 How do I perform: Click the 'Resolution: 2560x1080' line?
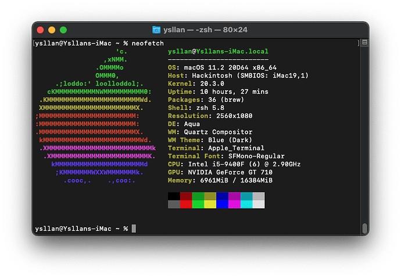210,116
